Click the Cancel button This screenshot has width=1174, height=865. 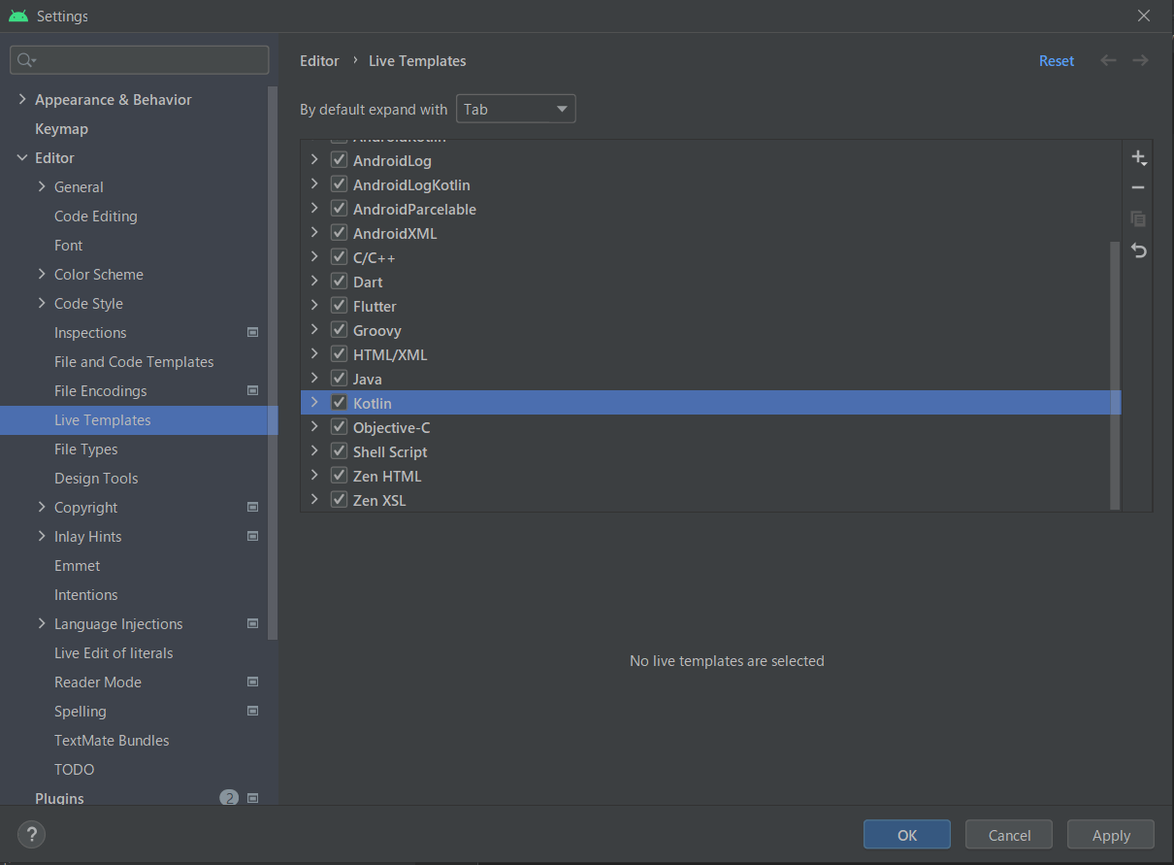[x=1009, y=835]
